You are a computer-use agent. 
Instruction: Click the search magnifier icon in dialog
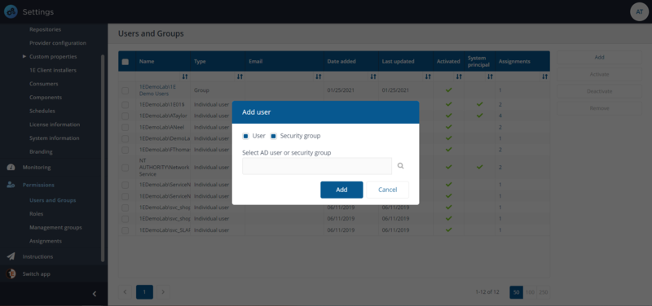coord(400,166)
